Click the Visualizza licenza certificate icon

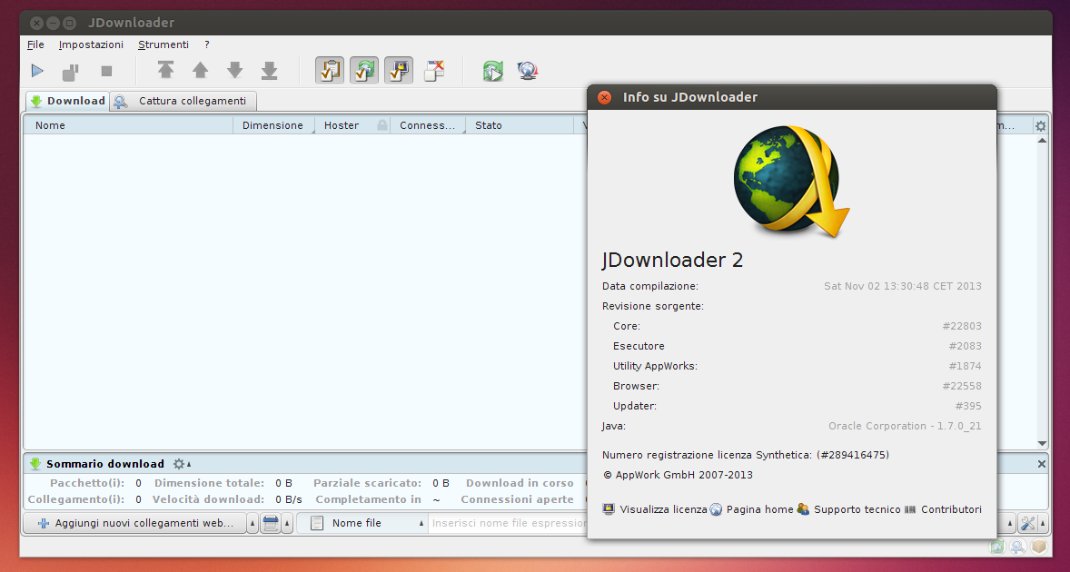(x=609, y=509)
